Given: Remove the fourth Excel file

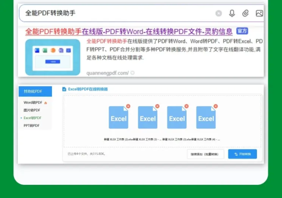Looking at the screenshot, I should [x=216, y=106].
